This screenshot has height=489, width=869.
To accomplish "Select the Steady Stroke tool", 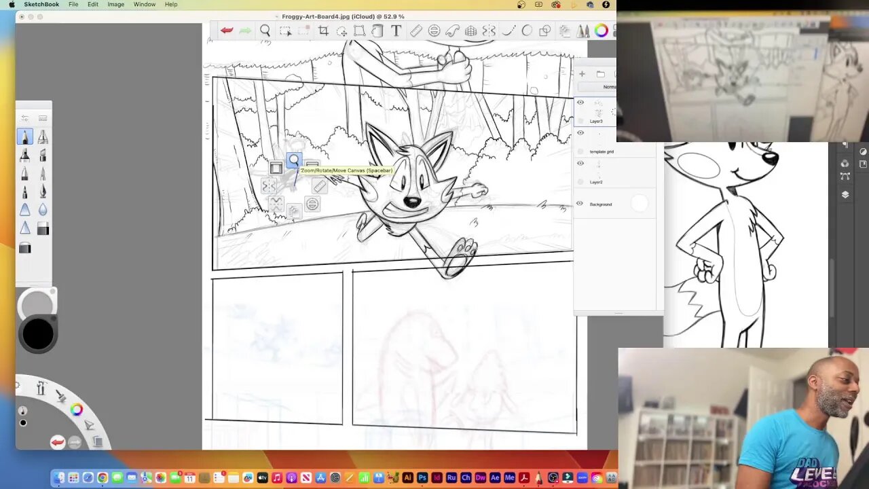I will coord(508,31).
